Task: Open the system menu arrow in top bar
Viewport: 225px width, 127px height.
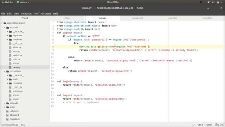Action: click(221, 2)
